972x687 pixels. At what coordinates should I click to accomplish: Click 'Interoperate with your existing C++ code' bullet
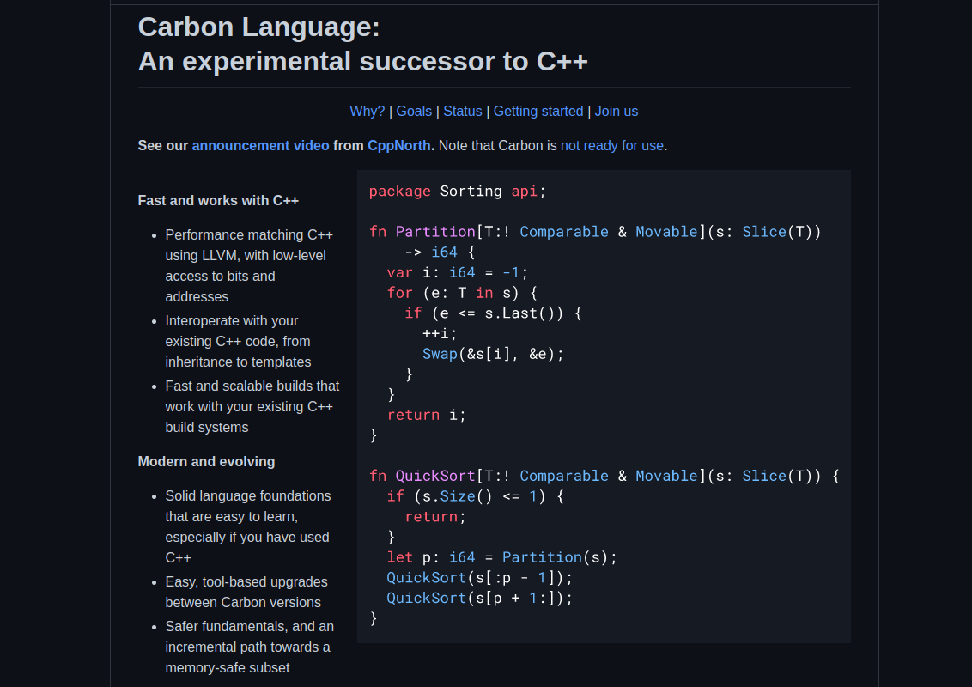(239, 341)
